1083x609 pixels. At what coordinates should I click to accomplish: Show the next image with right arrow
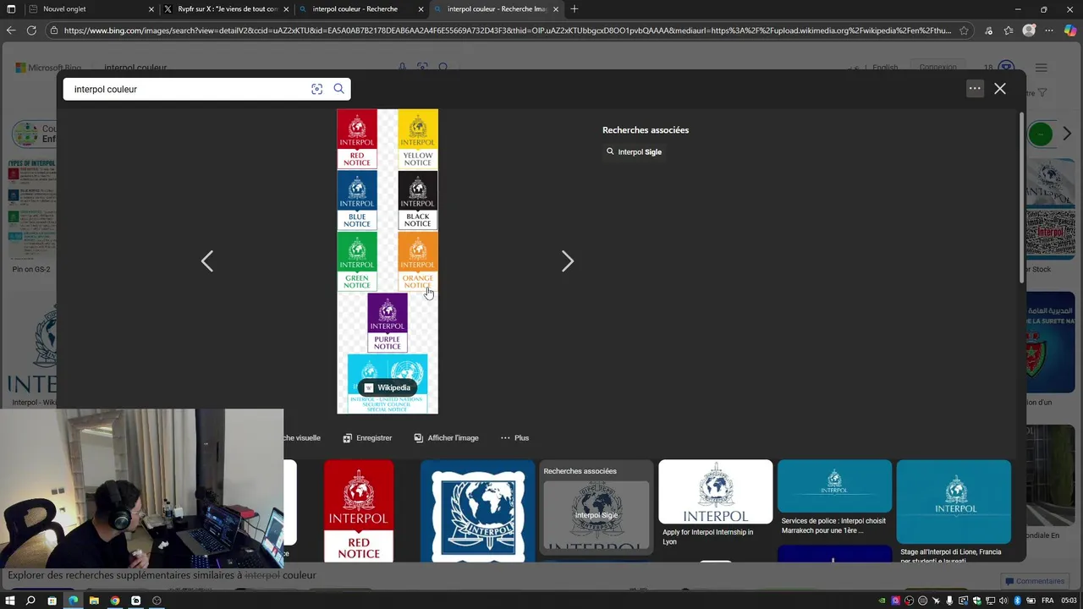[x=568, y=261]
